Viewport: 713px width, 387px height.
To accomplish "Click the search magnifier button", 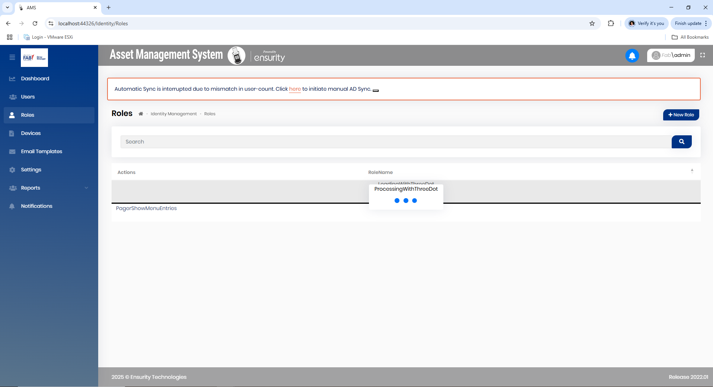I will (681, 142).
